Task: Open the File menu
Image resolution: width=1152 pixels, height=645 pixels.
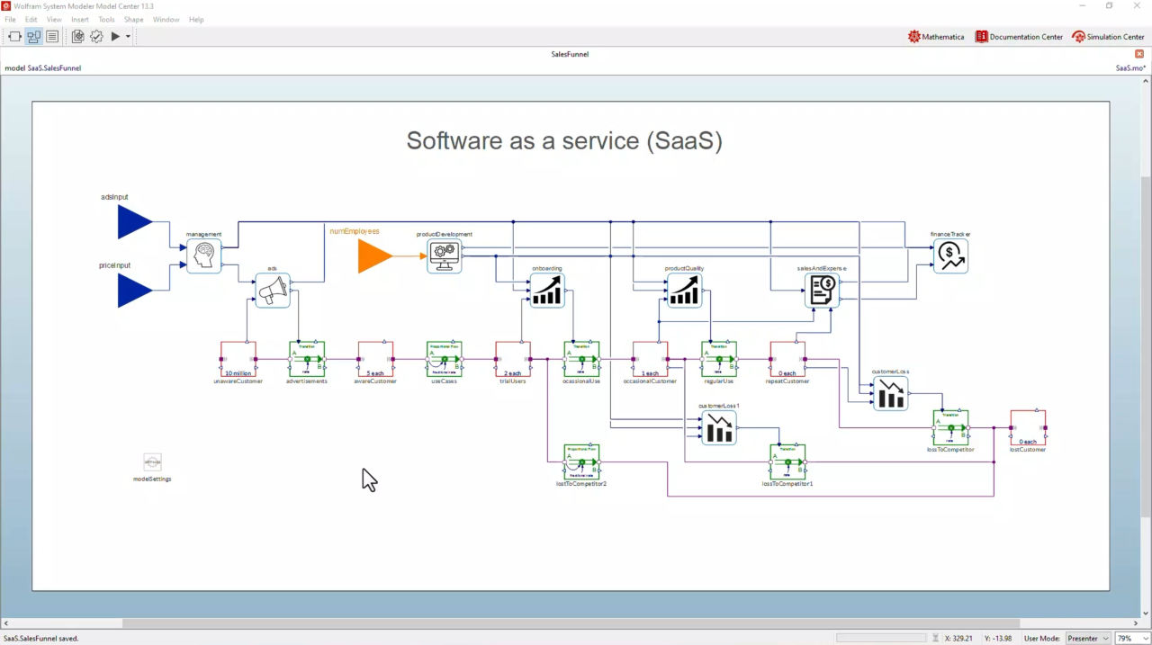Action: (10, 19)
